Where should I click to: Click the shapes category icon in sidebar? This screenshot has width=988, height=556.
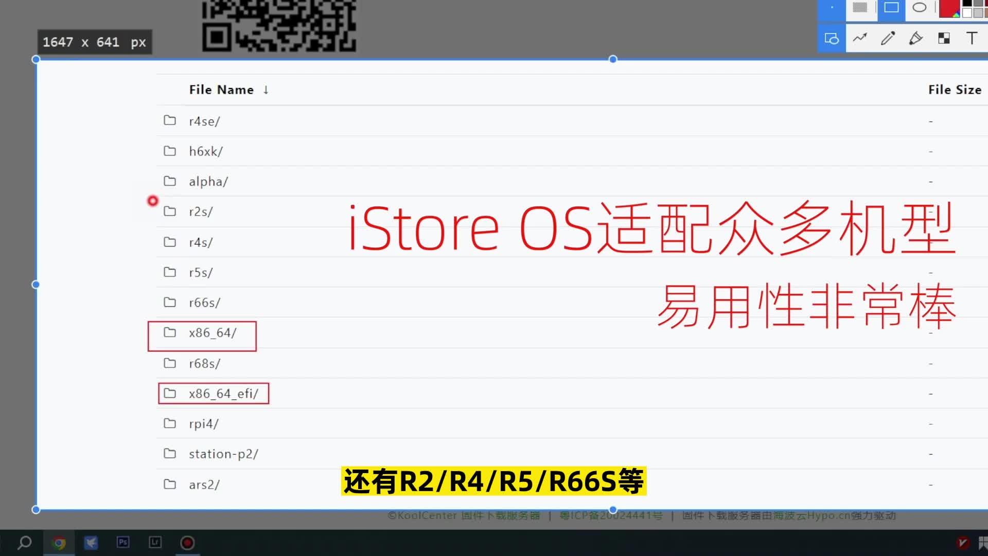[832, 38]
